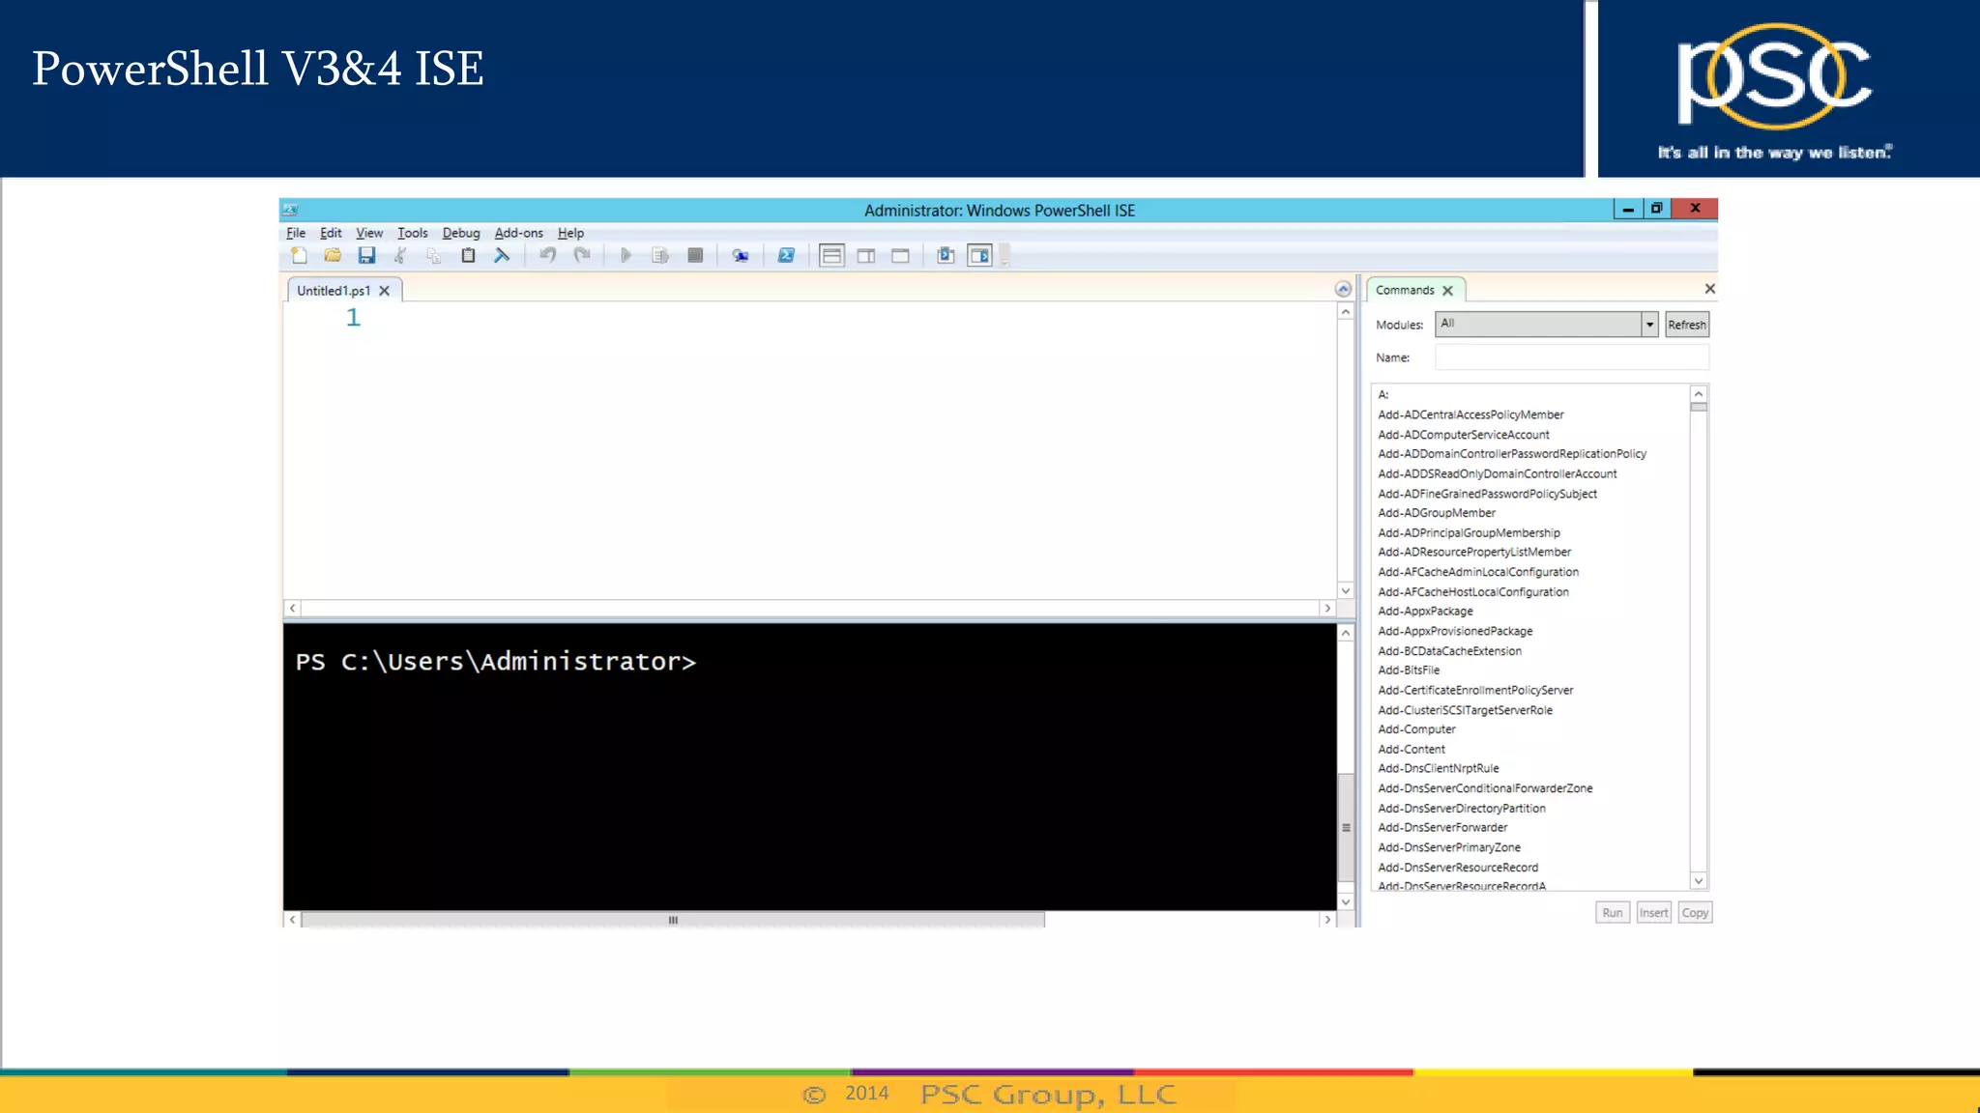Viewport: 1980px width, 1113px height.
Task: Click the console prompt PS C:\Users\Administrator>
Action: (x=496, y=662)
